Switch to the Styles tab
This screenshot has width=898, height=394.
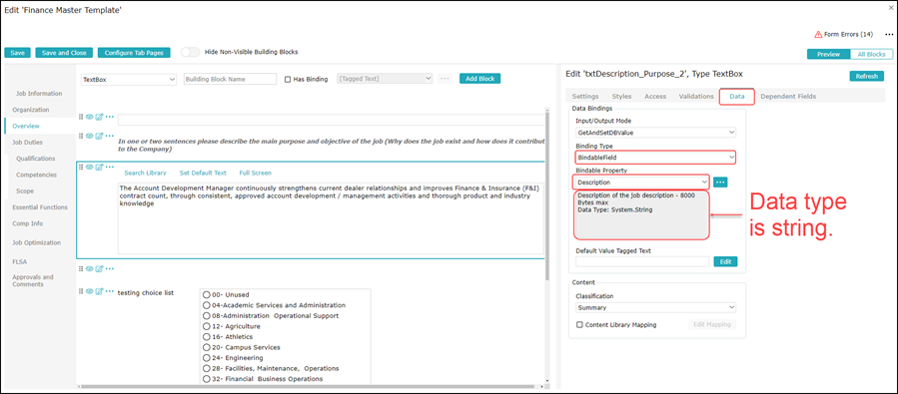coord(621,97)
